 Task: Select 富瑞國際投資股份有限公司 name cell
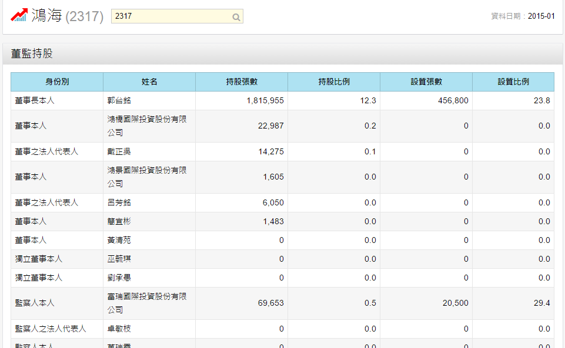click(x=149, y=303)
